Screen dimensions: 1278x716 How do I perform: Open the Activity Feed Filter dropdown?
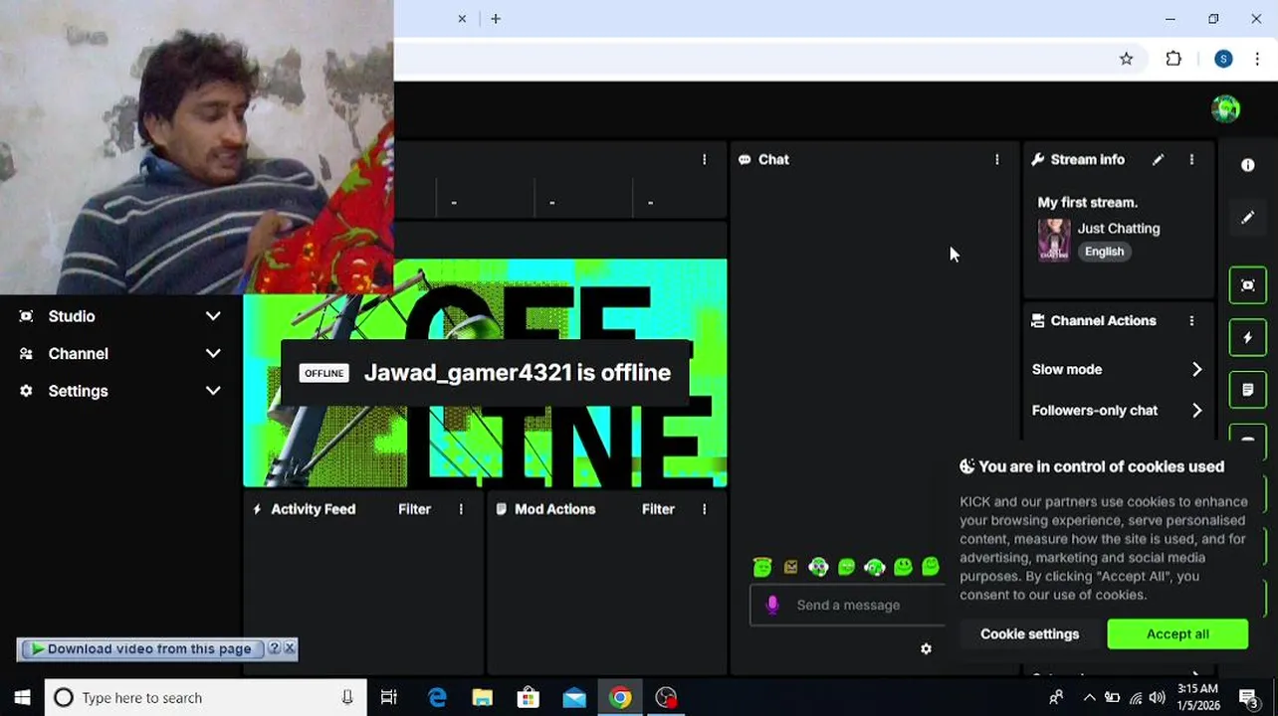414,509
